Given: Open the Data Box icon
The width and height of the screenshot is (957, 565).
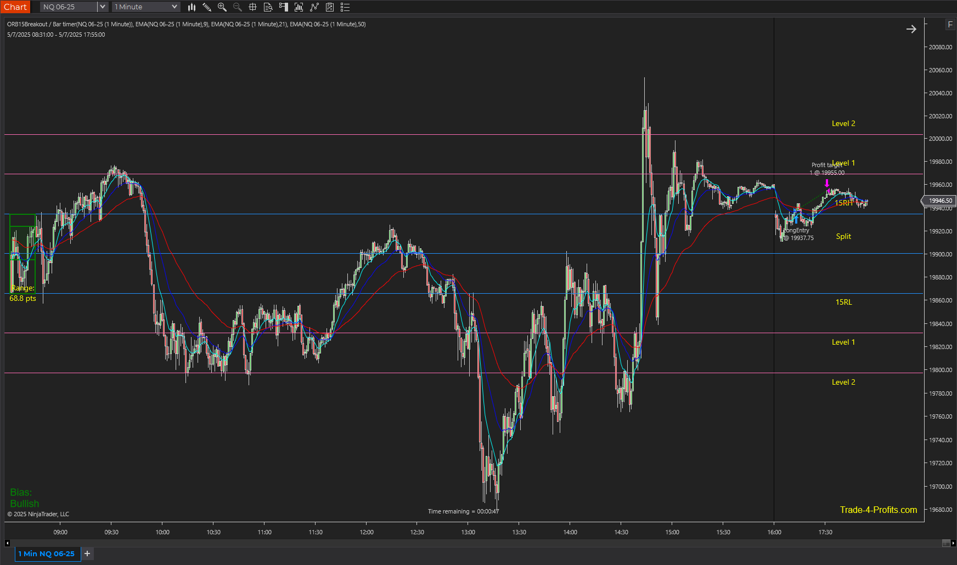Looking at the screenshot, I should (268, 7).
